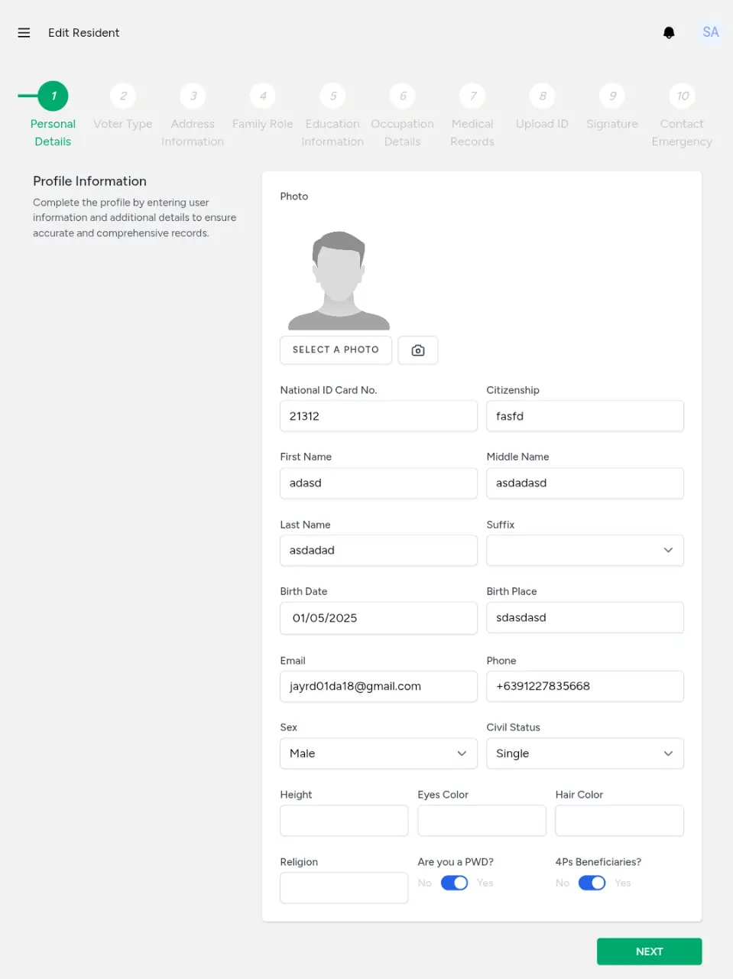Click the camera capture icon button
The height and width of the screenshot is (979, 733).
pos(418,350)
